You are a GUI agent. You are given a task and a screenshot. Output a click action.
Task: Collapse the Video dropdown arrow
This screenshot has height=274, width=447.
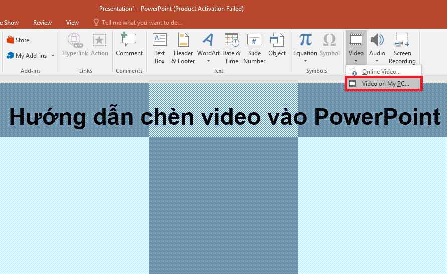point(356,61)
